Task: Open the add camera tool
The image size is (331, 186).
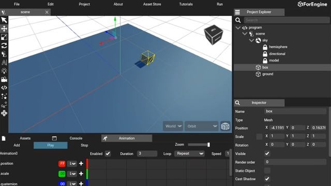Action: point(4,79)
